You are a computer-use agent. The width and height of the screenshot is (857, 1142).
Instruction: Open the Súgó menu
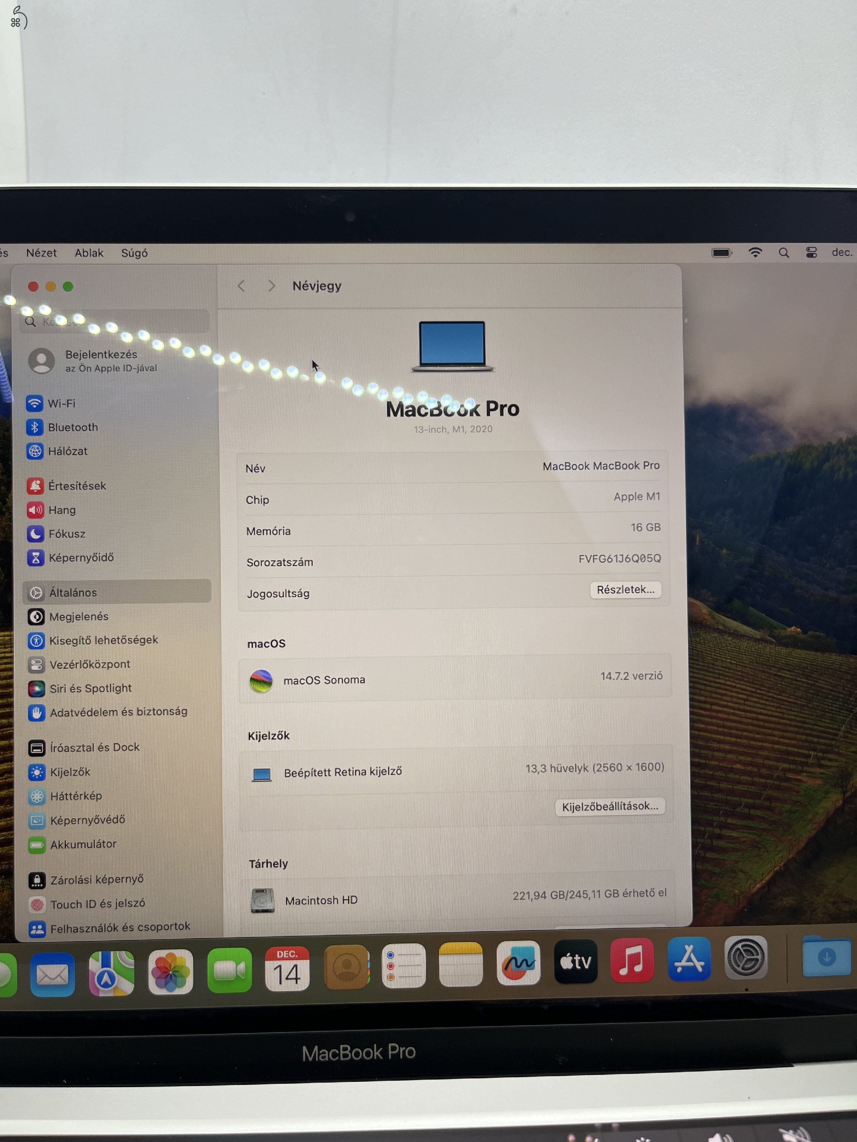tap(134, 253)
